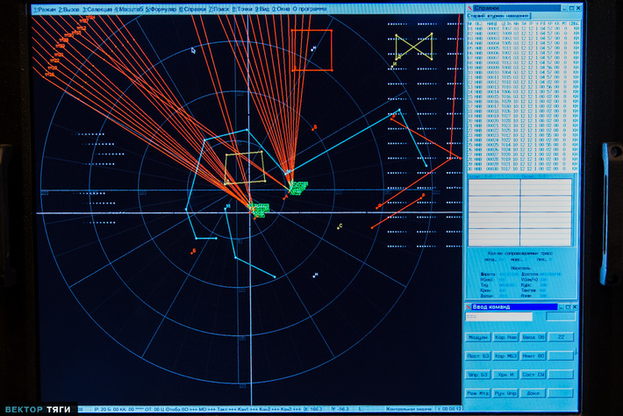Open the Масштаб menu
Screen dimensions: 623x416
128,9
